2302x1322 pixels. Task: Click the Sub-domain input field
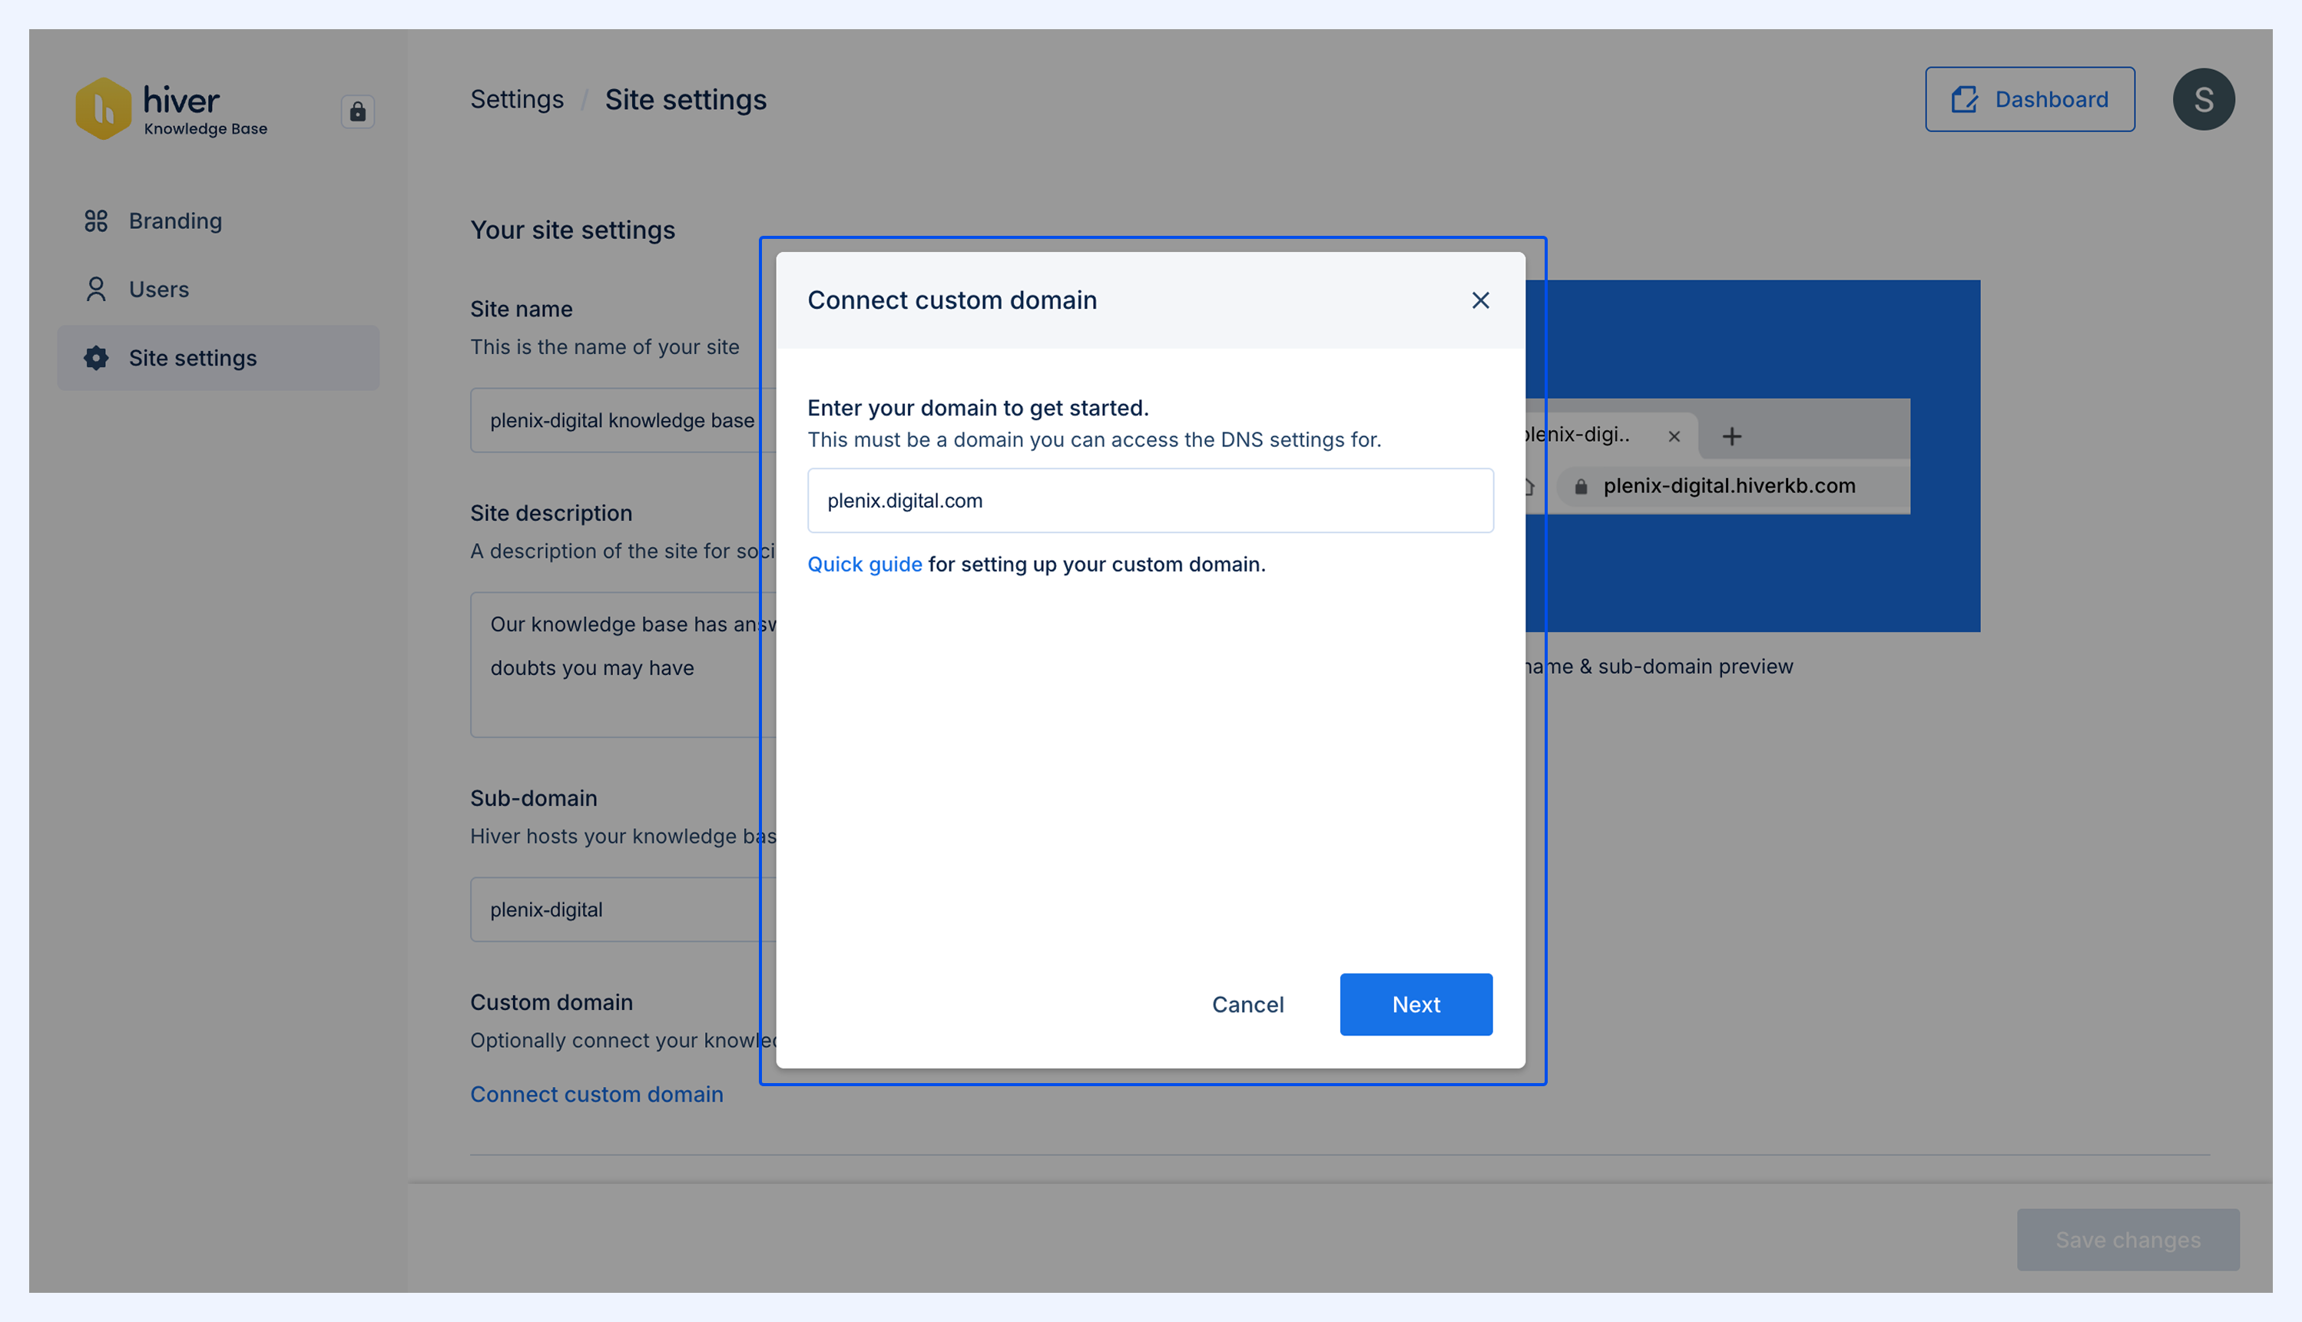point(623,909)
